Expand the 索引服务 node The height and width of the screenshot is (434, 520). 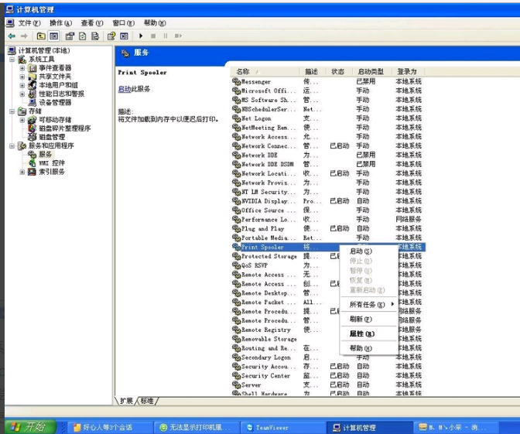coord(22,172)
